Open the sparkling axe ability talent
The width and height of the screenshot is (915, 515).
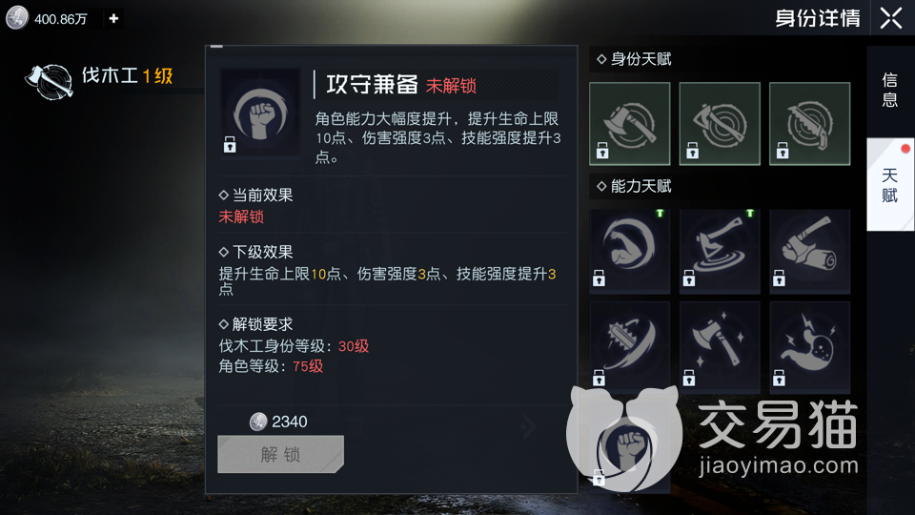720,346
